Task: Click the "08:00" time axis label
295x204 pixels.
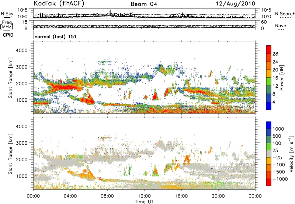Action: coord(107,196)
